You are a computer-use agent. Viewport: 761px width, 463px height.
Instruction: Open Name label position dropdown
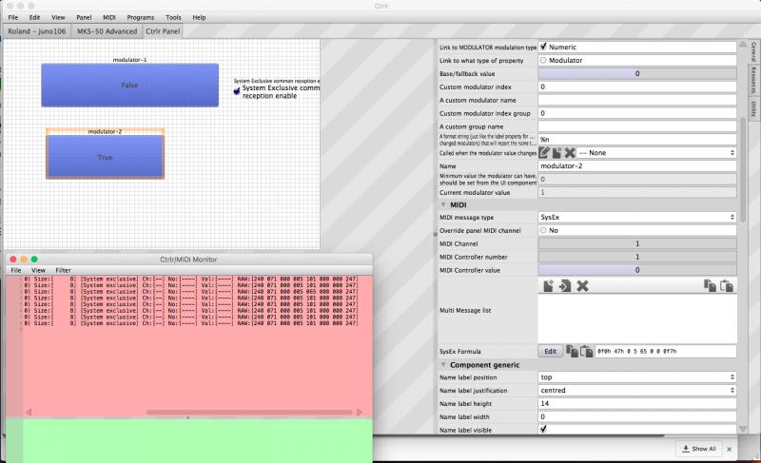click(x=637, y=376)
